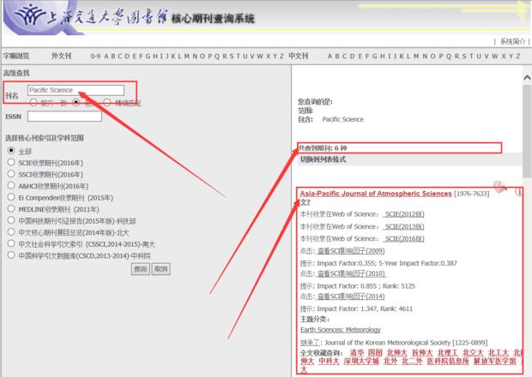The width and height of the screenshot is (532, 377).
Task: Select the 精确匹配 match mode radio
Action: tap(106, 103)
